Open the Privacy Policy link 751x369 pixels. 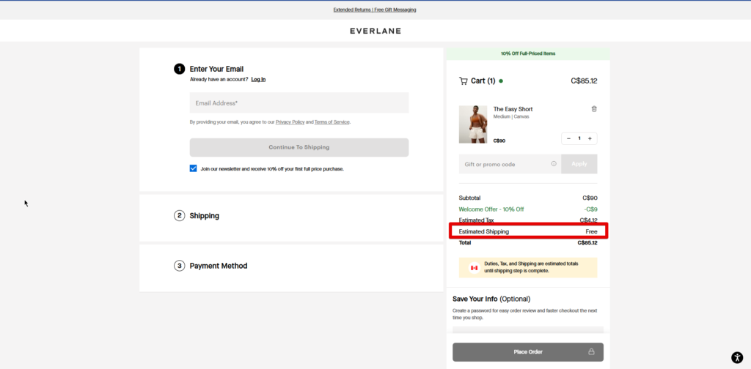point(290,122)
